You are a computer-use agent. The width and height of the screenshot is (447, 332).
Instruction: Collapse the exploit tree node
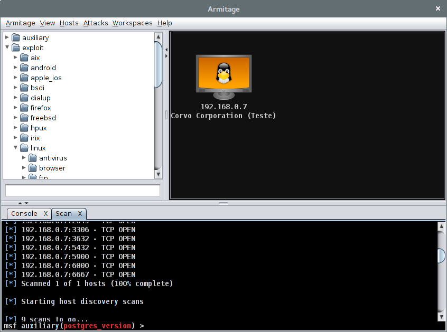[x=7, y=48]
